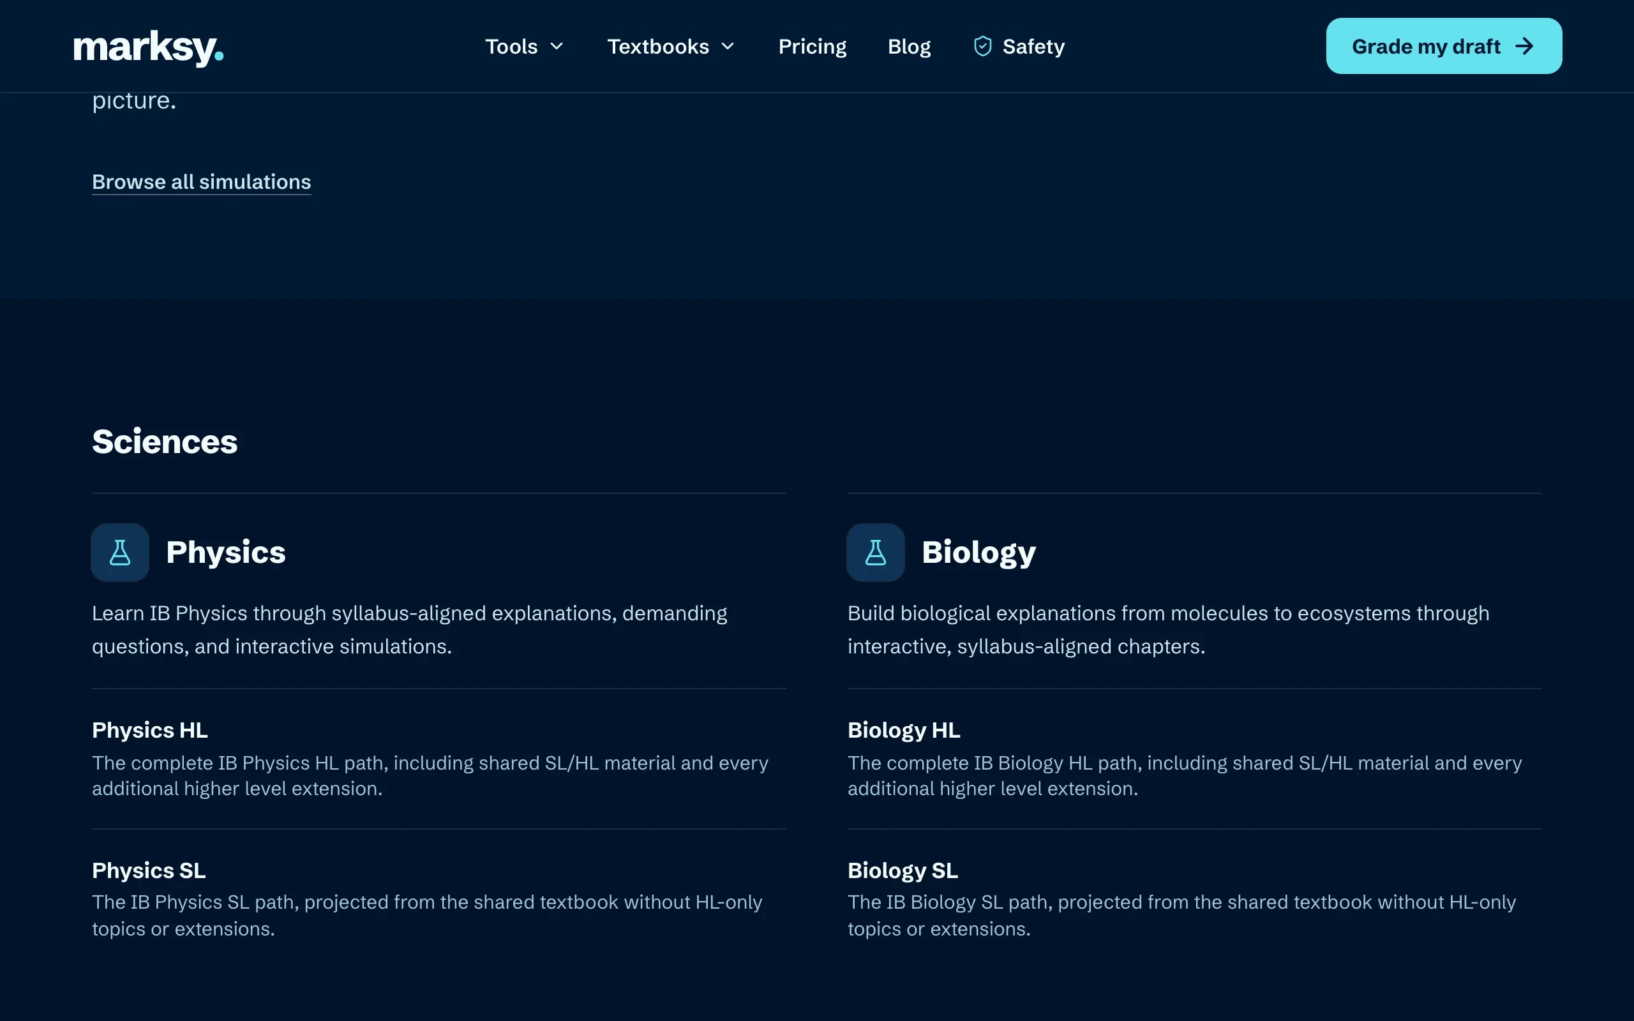Expand the Tools dropdown chevron
Screen dimensions: 1634x1021
(x=557, y=46)
